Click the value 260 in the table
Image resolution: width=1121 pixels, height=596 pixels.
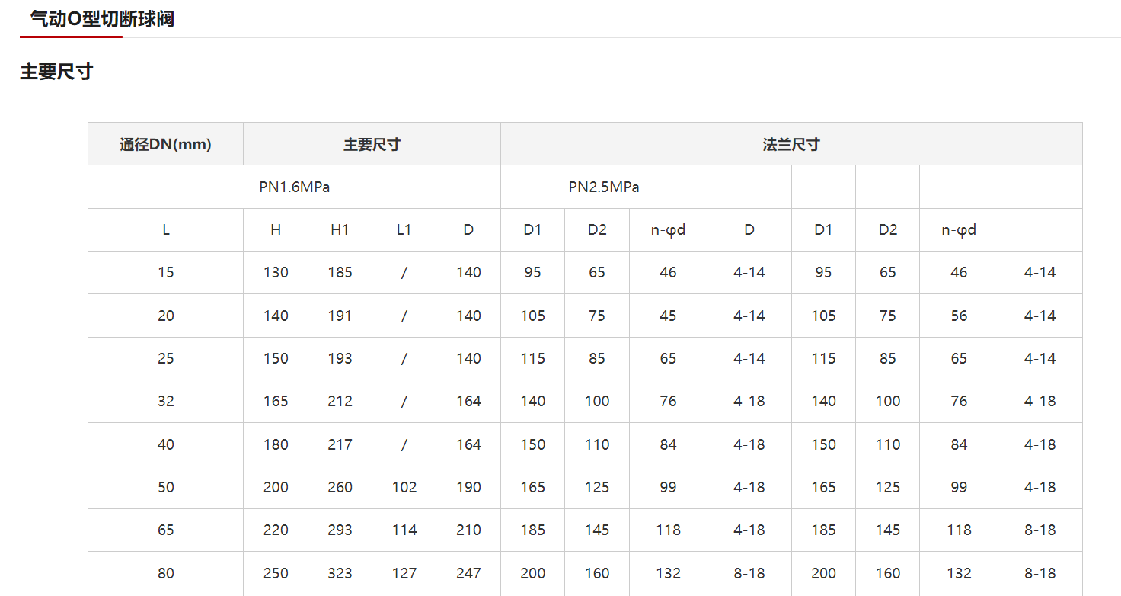(340, 487)
